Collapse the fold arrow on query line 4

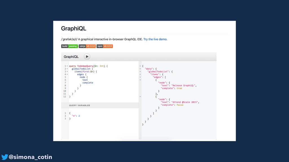[x=67, y=74]
